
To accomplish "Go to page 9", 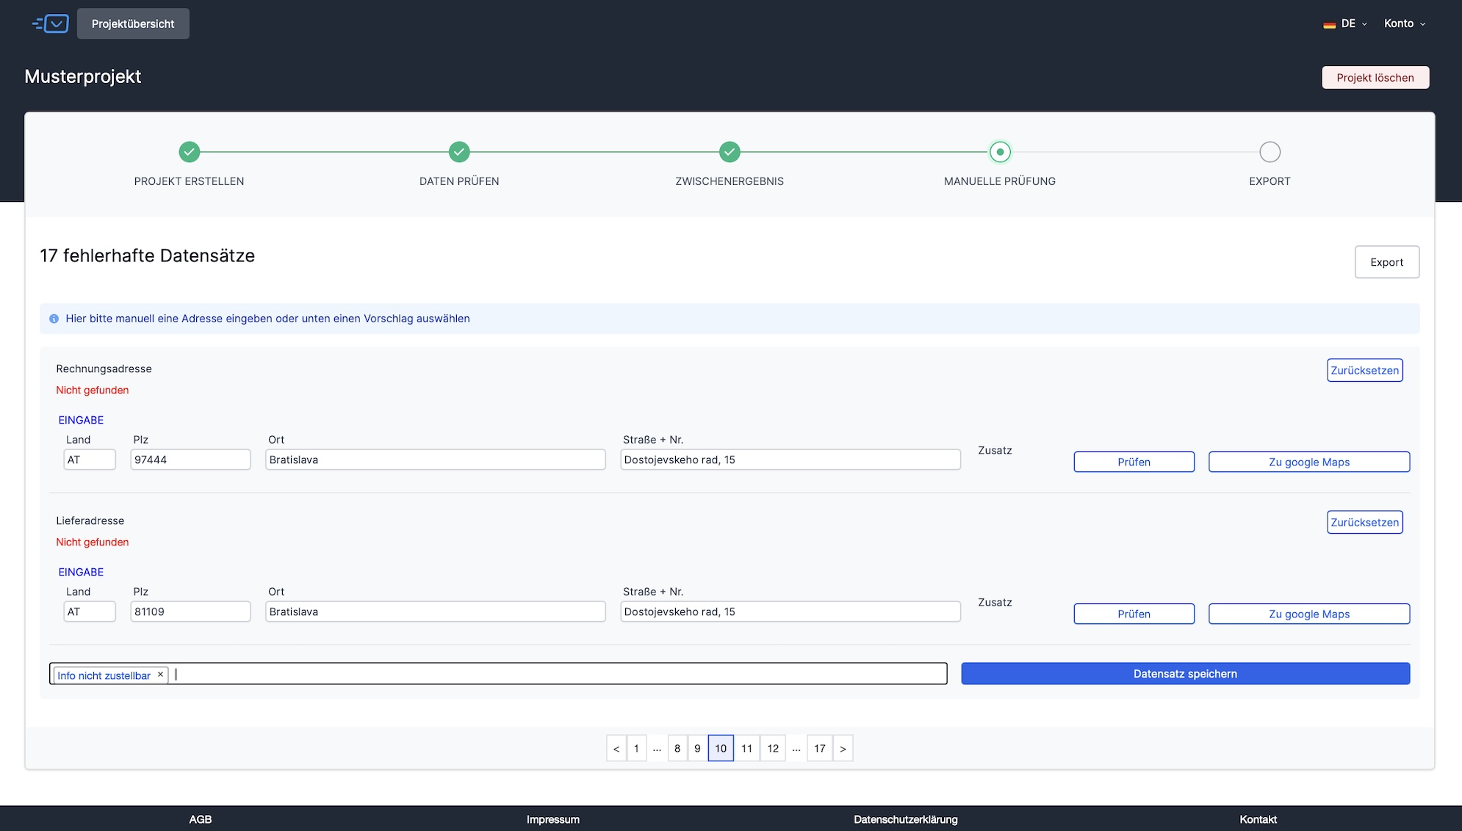I will point(697,748).
